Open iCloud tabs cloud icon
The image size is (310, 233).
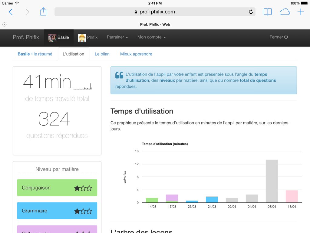click(x=285, y=12)
